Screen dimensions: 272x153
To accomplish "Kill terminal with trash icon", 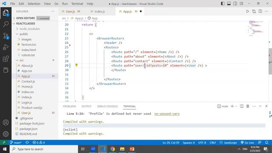I will point(248,106).
